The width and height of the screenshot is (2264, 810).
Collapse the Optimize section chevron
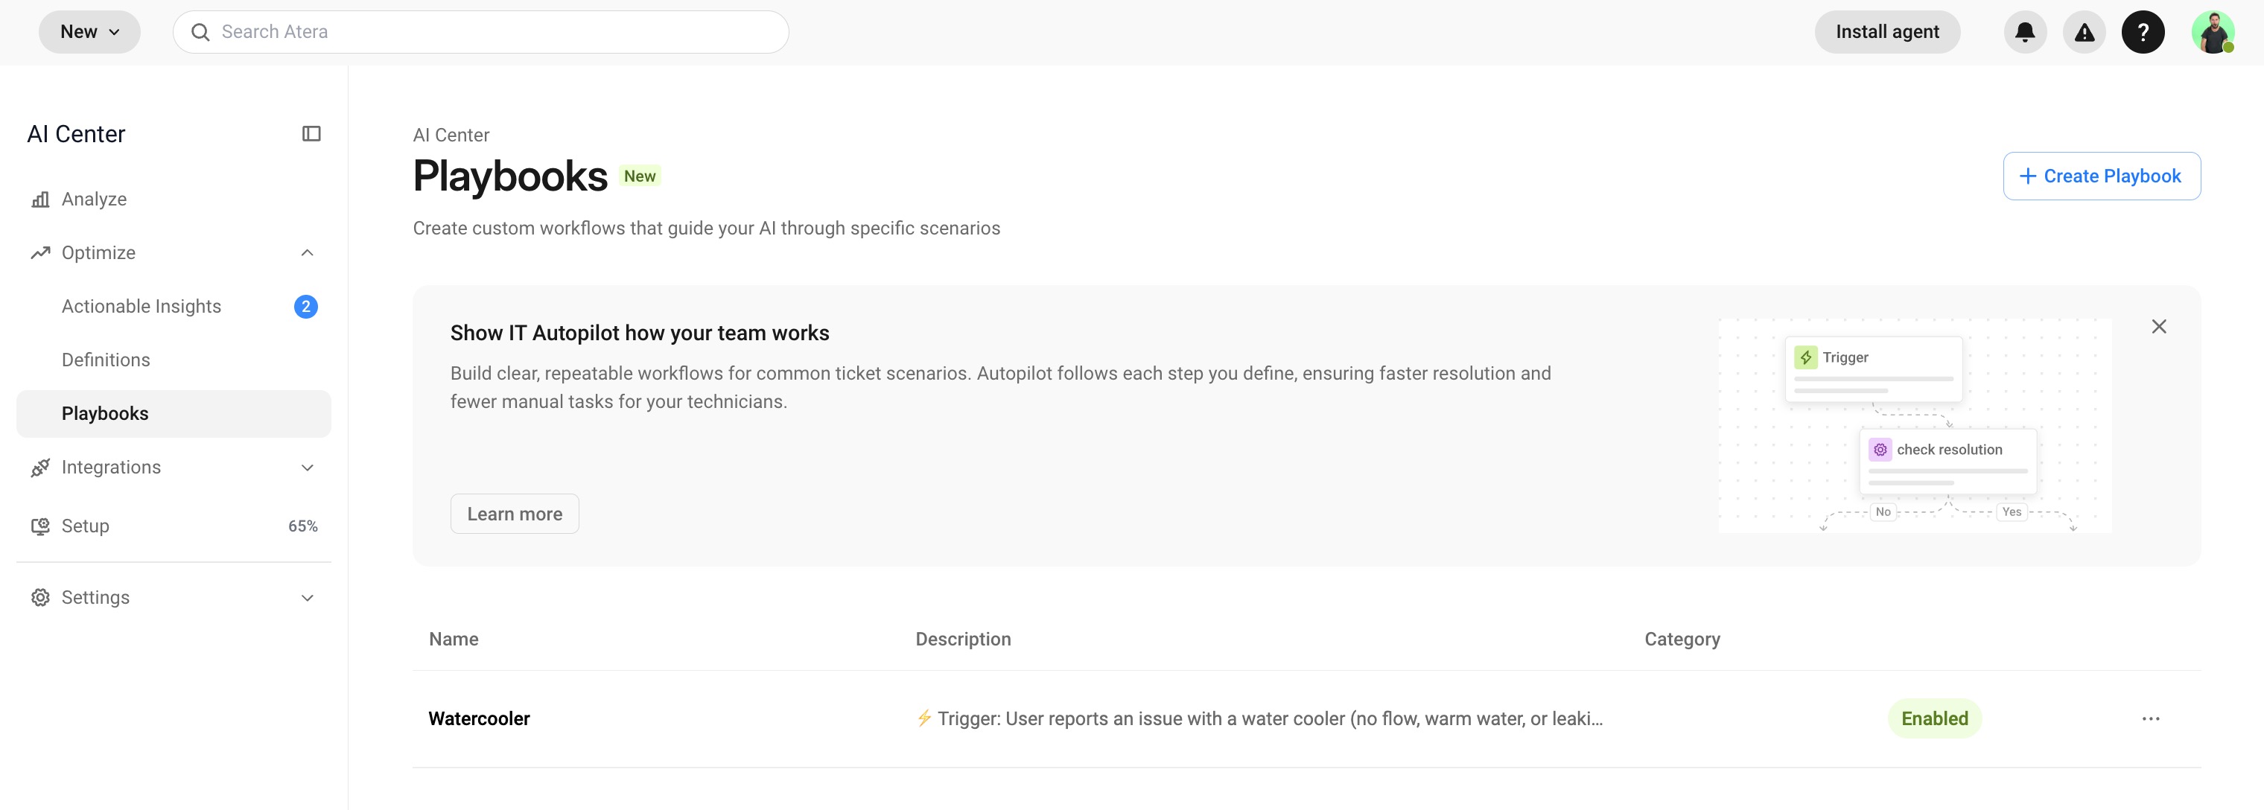click(307, 253)
